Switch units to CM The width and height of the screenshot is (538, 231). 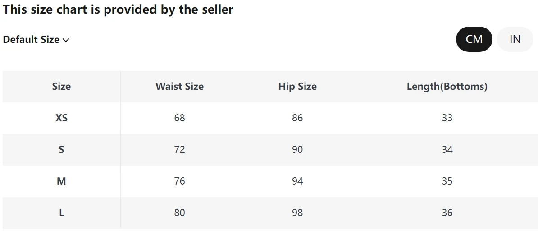click(474, 39)
